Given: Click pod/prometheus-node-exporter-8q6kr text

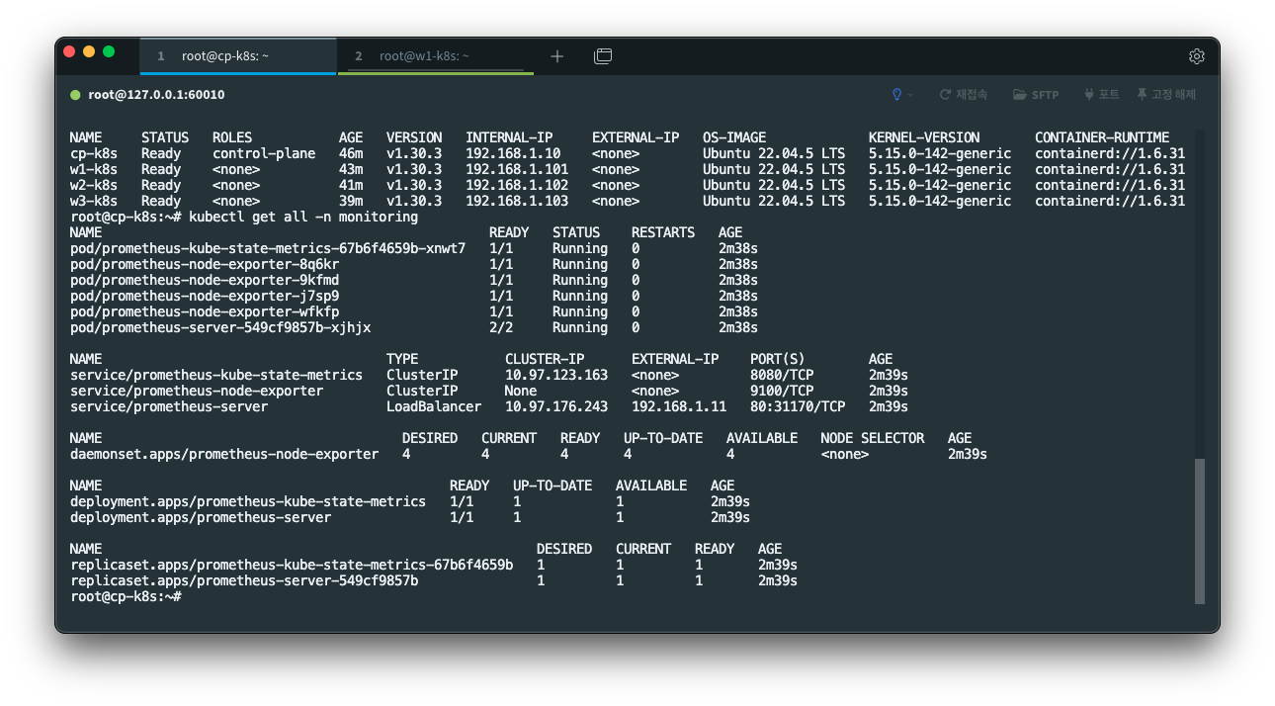Looking at the screenshot, I should click(205, 264).
